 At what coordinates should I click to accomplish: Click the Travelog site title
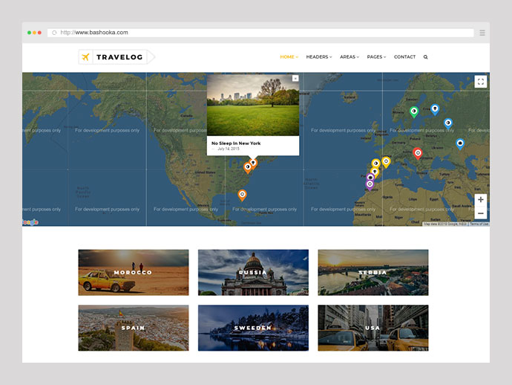point(119,57)
